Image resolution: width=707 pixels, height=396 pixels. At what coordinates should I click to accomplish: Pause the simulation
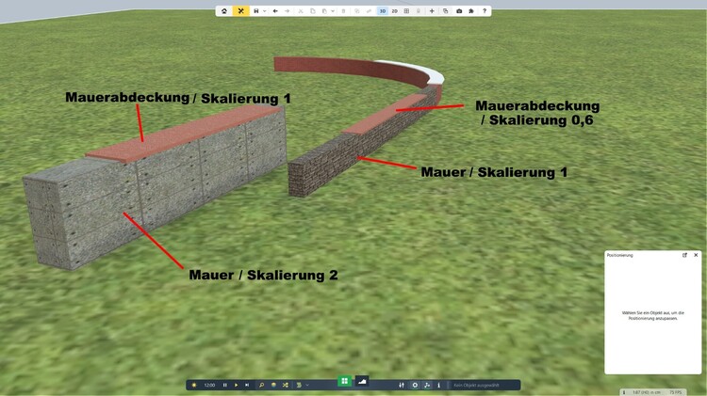[x=225, y=386]
